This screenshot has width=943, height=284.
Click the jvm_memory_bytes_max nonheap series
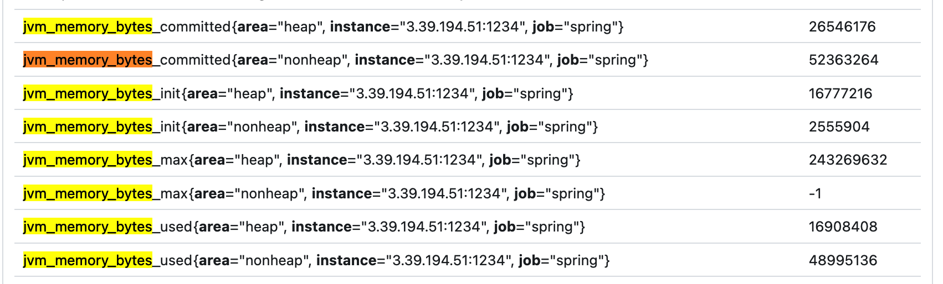(314, 193)
